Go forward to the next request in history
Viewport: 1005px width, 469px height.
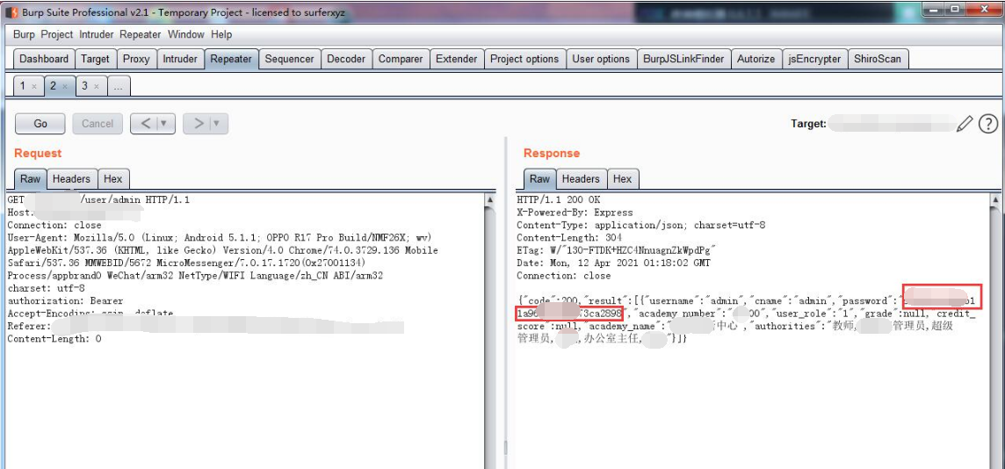(x=198, y=124)
